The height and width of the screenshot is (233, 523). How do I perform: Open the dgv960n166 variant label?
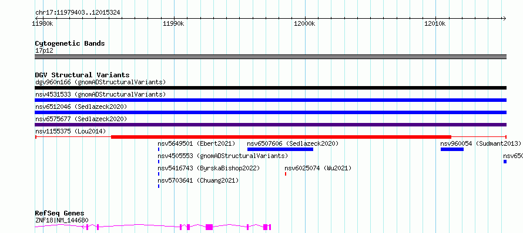click(100, 82)
